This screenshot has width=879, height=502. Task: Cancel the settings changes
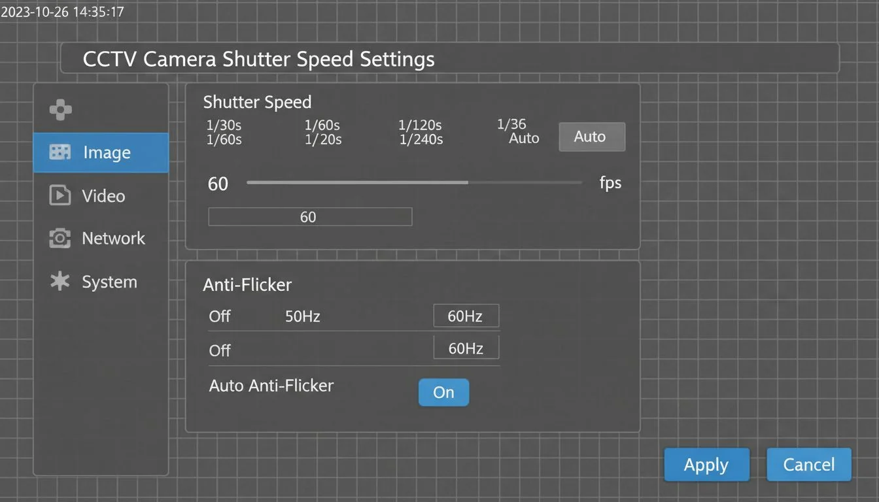coord(809,465)
